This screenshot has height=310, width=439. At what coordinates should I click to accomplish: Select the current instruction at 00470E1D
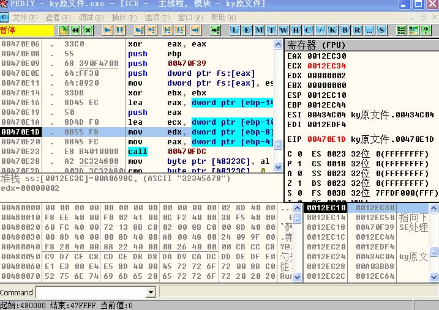tap(137, 132)
